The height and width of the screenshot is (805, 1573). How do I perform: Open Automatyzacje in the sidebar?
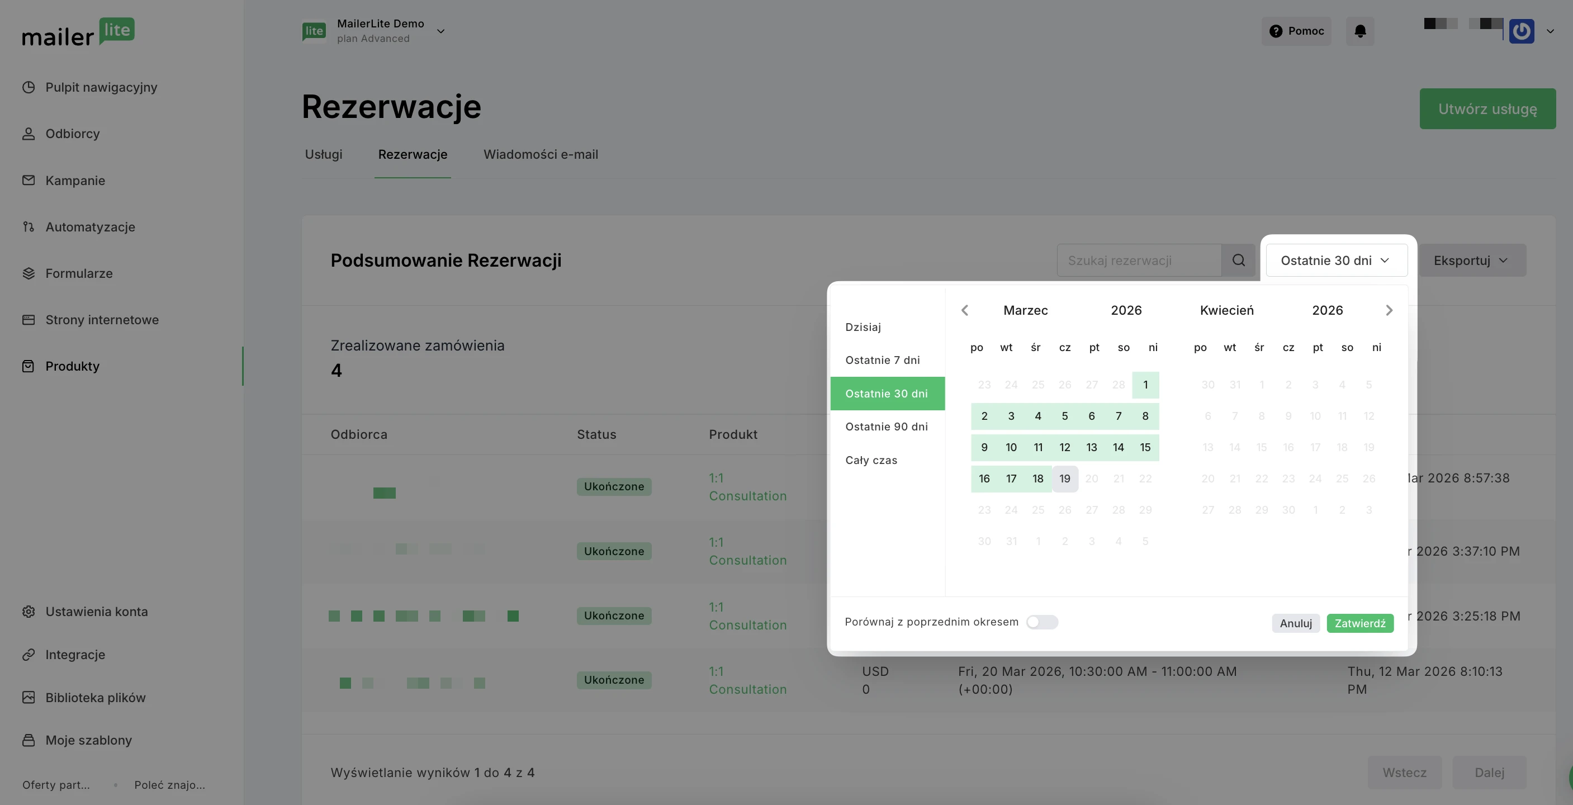[x=90, y=227]
